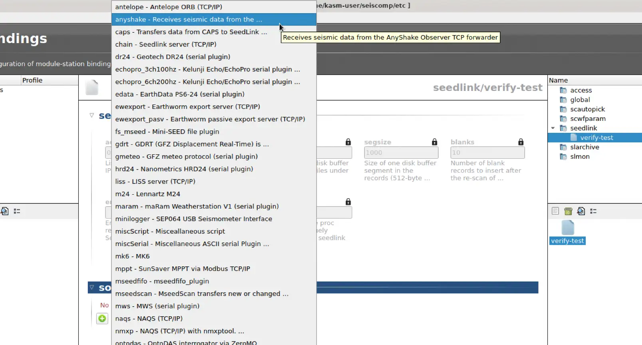Click the lock icon above blanks field
Viewport: 642px width, 345px height.
click(521, 142)
